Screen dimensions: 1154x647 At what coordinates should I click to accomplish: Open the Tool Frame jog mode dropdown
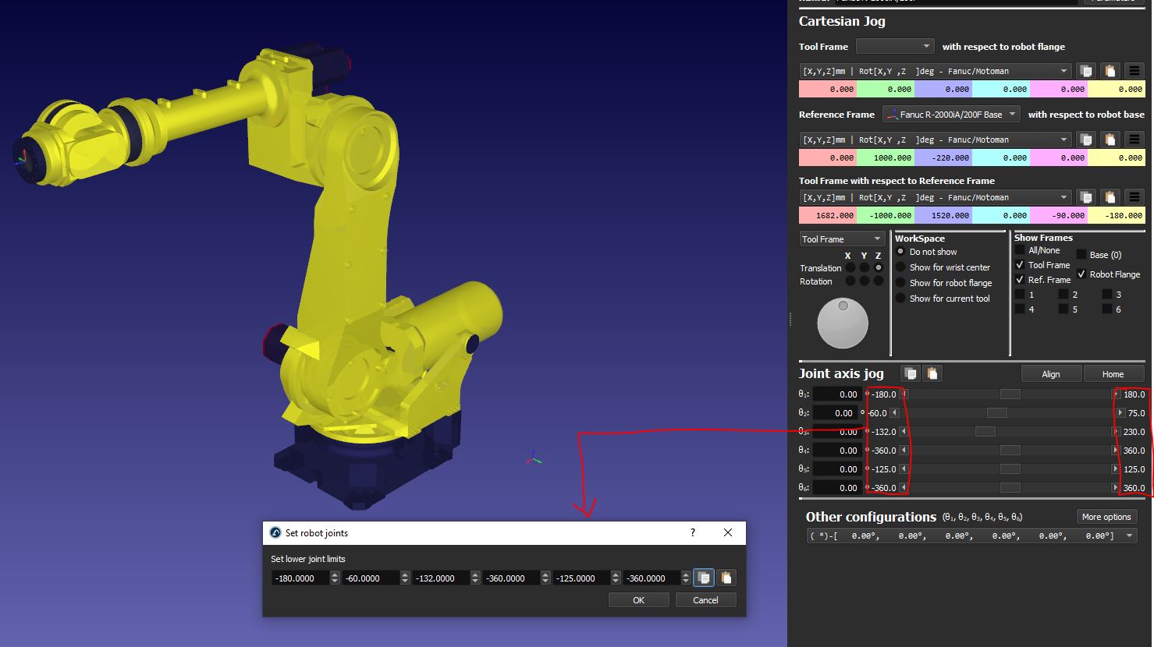tap(841, 239)
